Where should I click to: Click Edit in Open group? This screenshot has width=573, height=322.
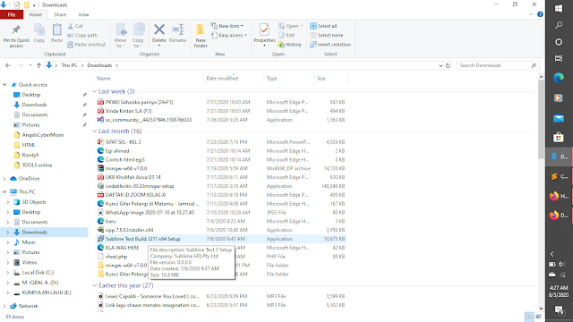click(x=286, y=35)
